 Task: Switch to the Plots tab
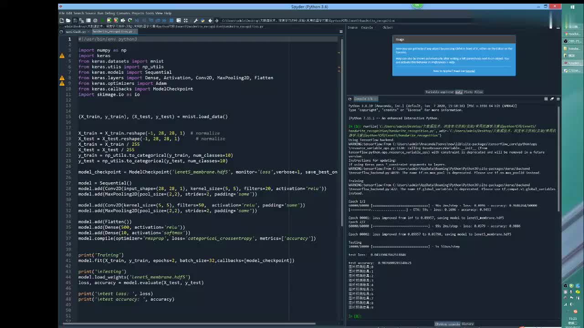[468, 92]
